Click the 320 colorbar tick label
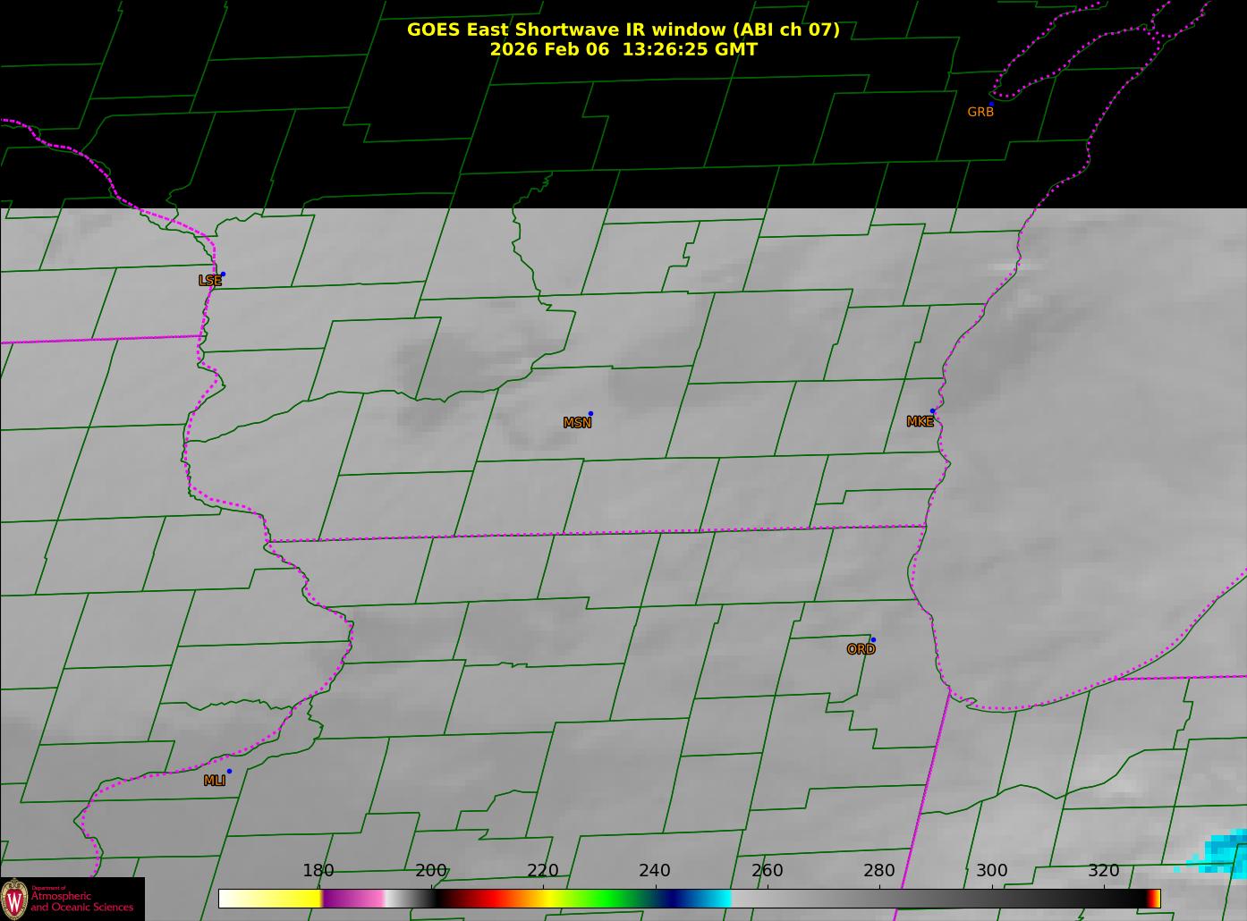The image size is (1247, 921). (1104, 871)
